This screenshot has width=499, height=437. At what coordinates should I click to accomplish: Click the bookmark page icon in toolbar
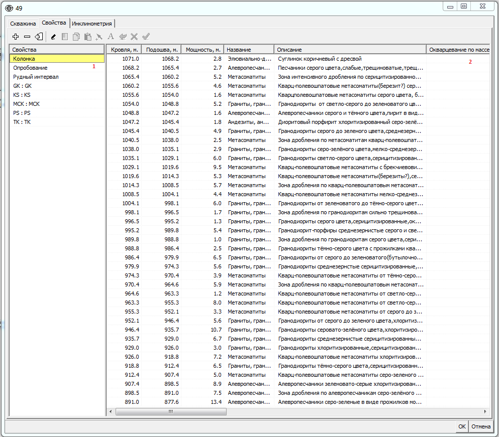(x=65, y=37)
